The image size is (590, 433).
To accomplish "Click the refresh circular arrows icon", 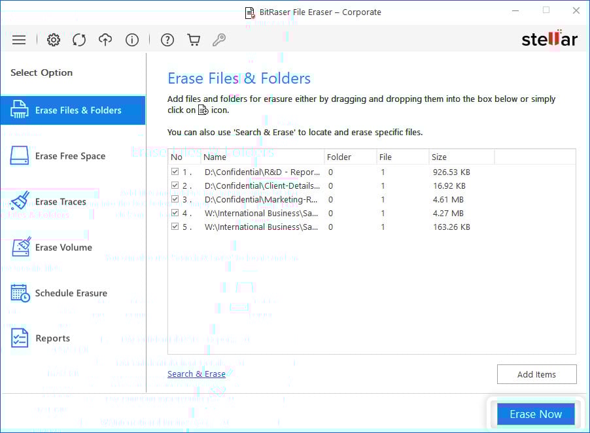I will (79, 40).
